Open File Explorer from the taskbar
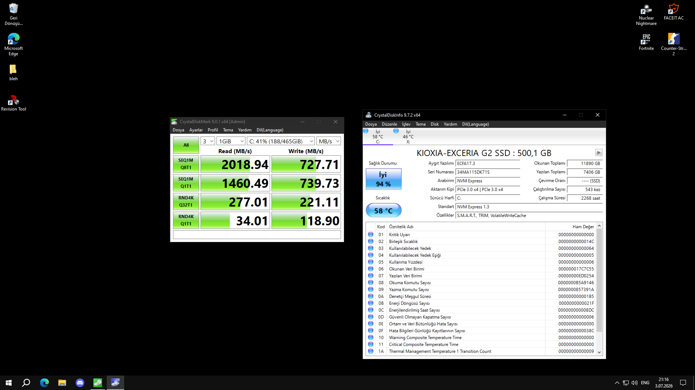The image size is (695, 390). coord(62,383)
